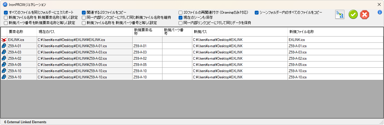Image resolution: width=384 pixels, height=125 pixels.
Task: Click the 新規要素名称 column header
Action: point(147,32)
